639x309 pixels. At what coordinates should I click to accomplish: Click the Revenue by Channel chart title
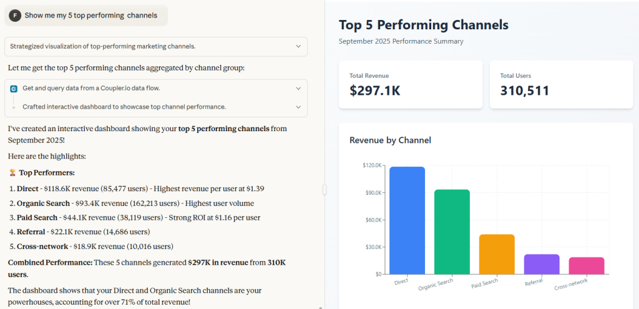coord(390,140)
